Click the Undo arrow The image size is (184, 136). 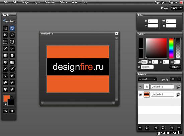[5, 111]
